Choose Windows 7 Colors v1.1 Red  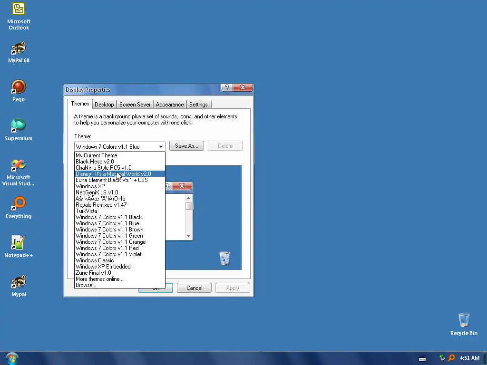click(120, 248)
